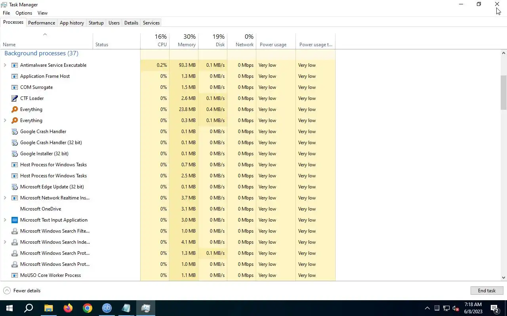Click the Everything icon with 0.3 MB memory
Viewport: 507px width, 316px height.
[15, 120]
